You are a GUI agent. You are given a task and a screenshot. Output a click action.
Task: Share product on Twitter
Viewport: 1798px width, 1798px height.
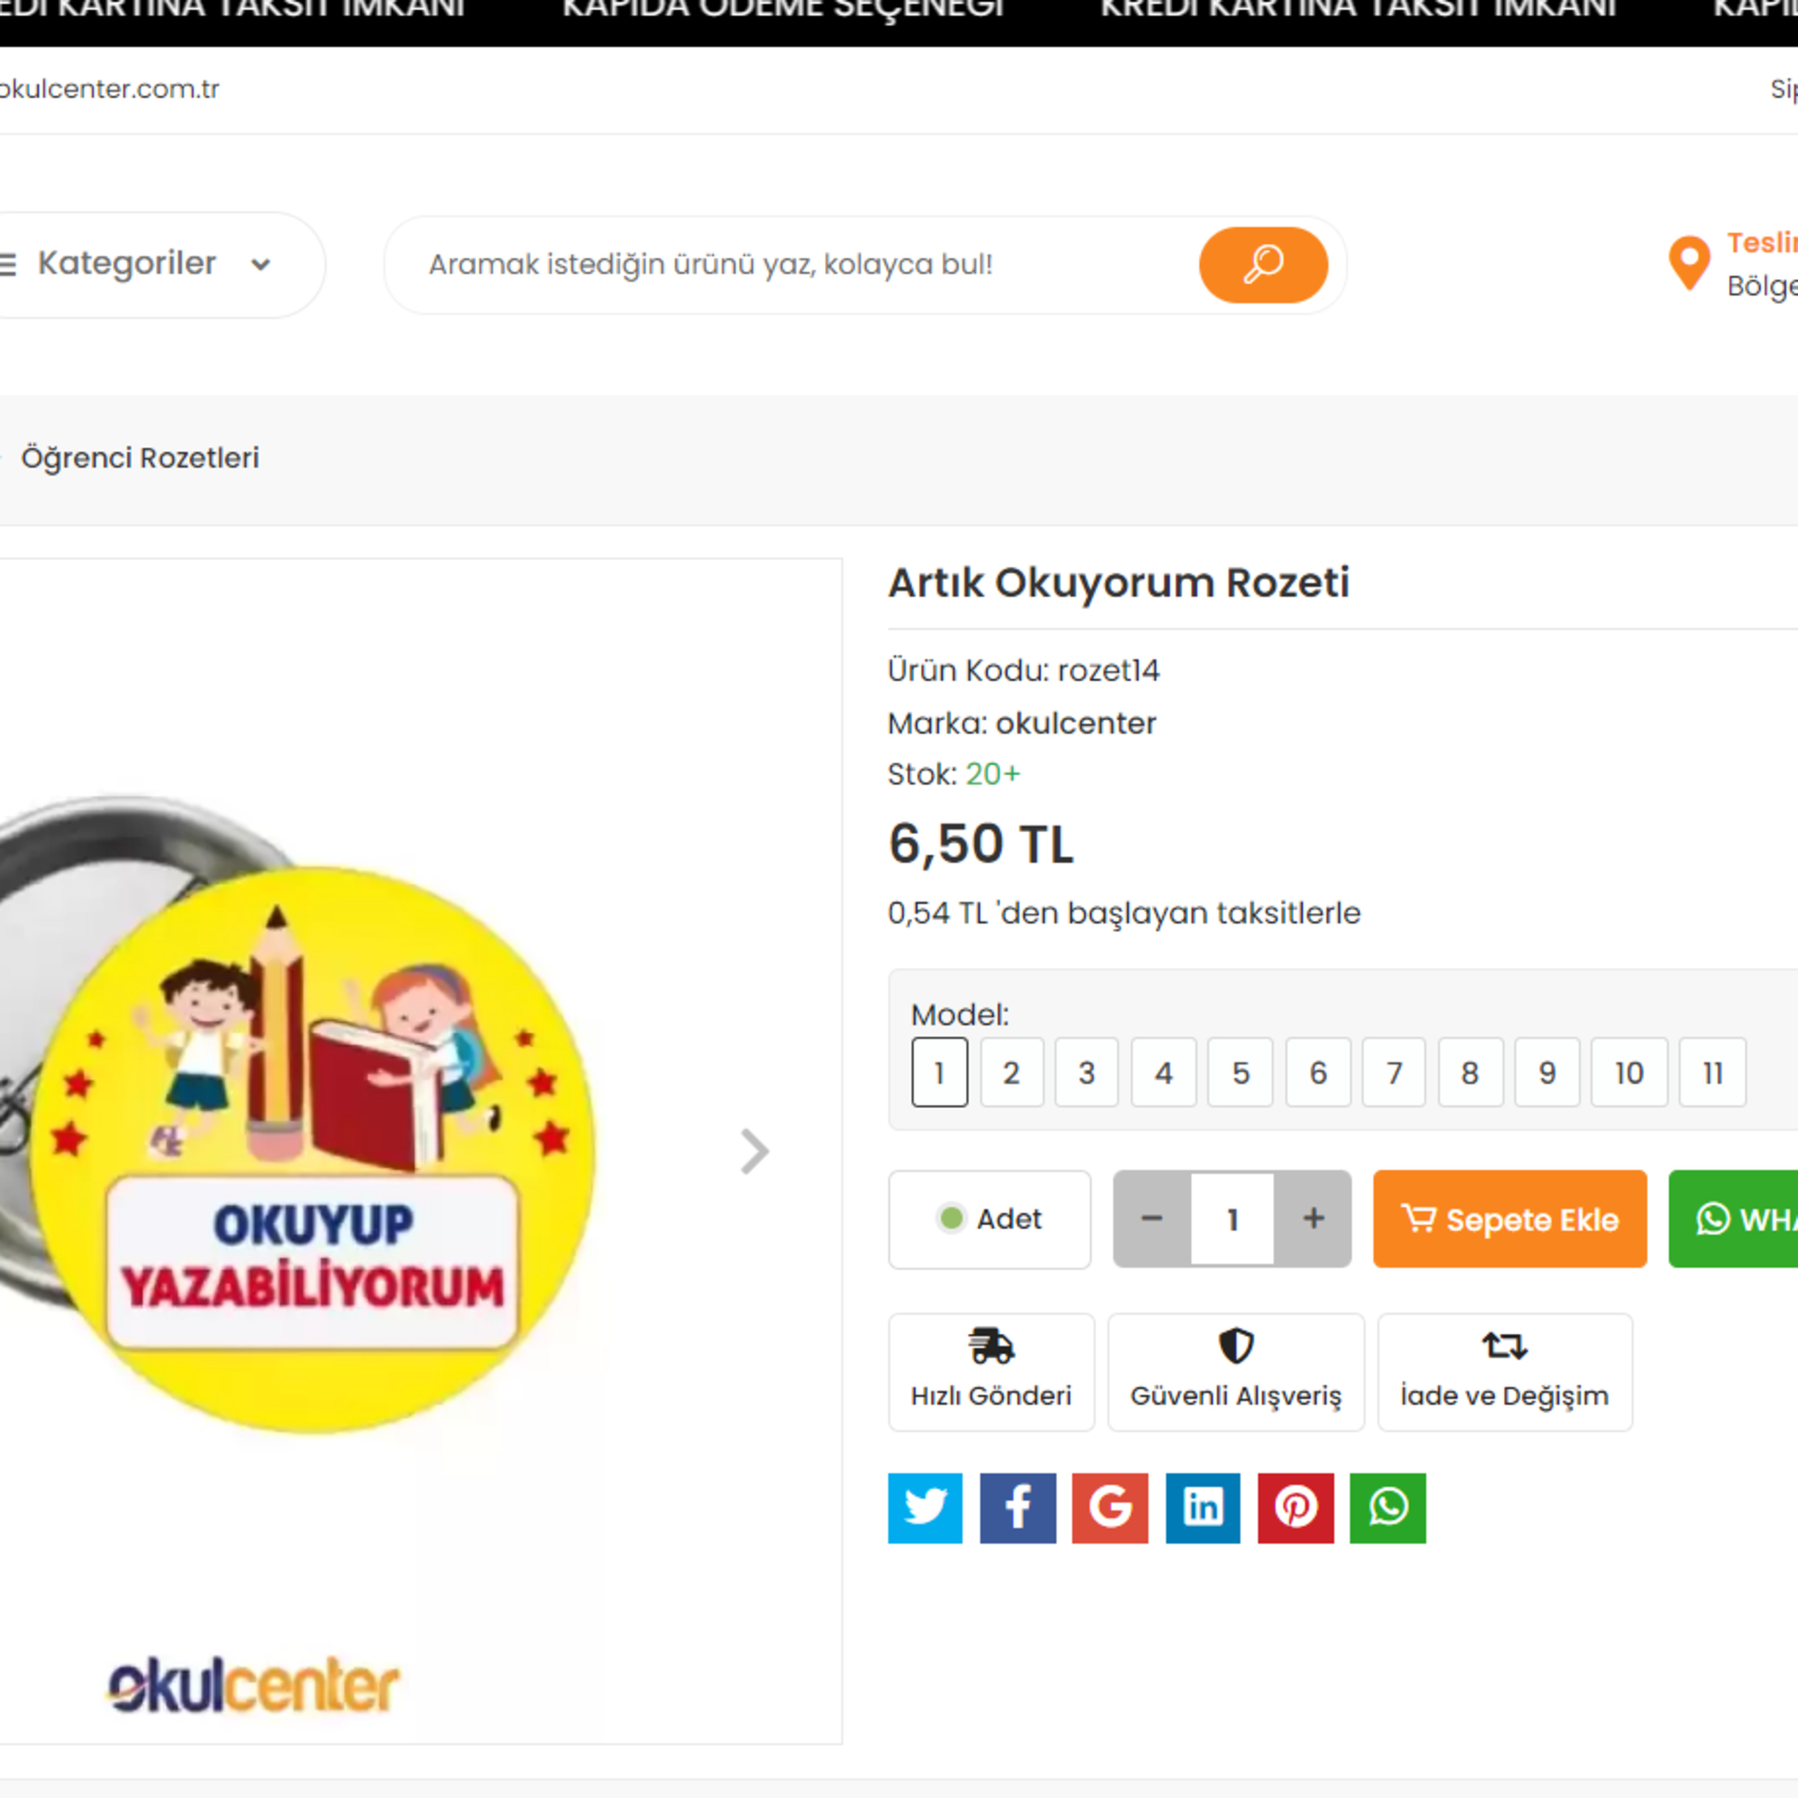click(x=925, y=1508)
